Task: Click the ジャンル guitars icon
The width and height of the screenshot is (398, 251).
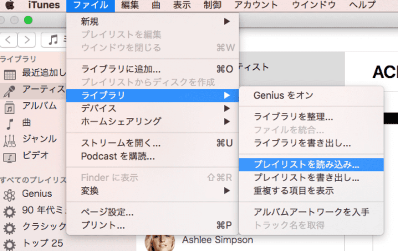Action: [x=9, y=141]
